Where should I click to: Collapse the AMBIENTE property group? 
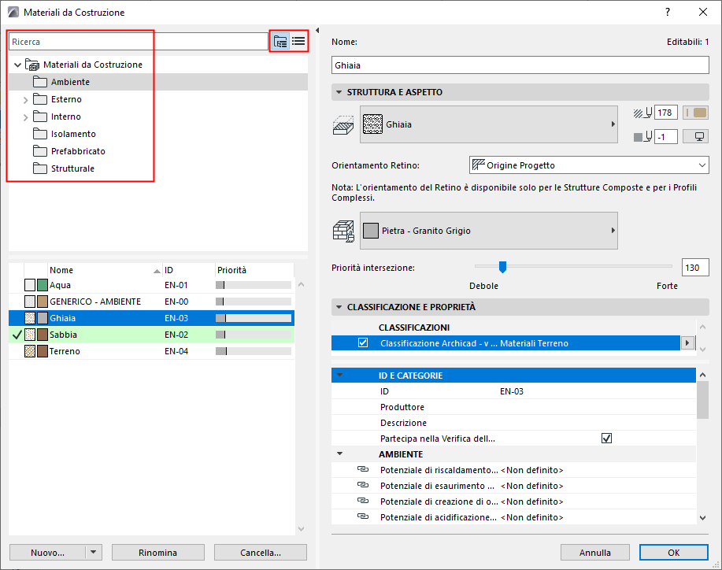(340, 454)
